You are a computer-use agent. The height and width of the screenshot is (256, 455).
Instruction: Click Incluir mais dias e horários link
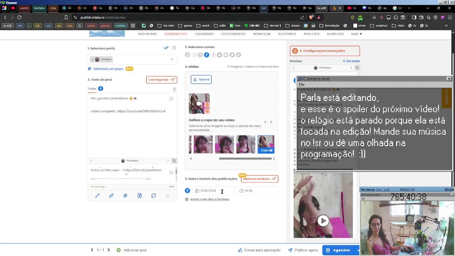tap(210, 199)
